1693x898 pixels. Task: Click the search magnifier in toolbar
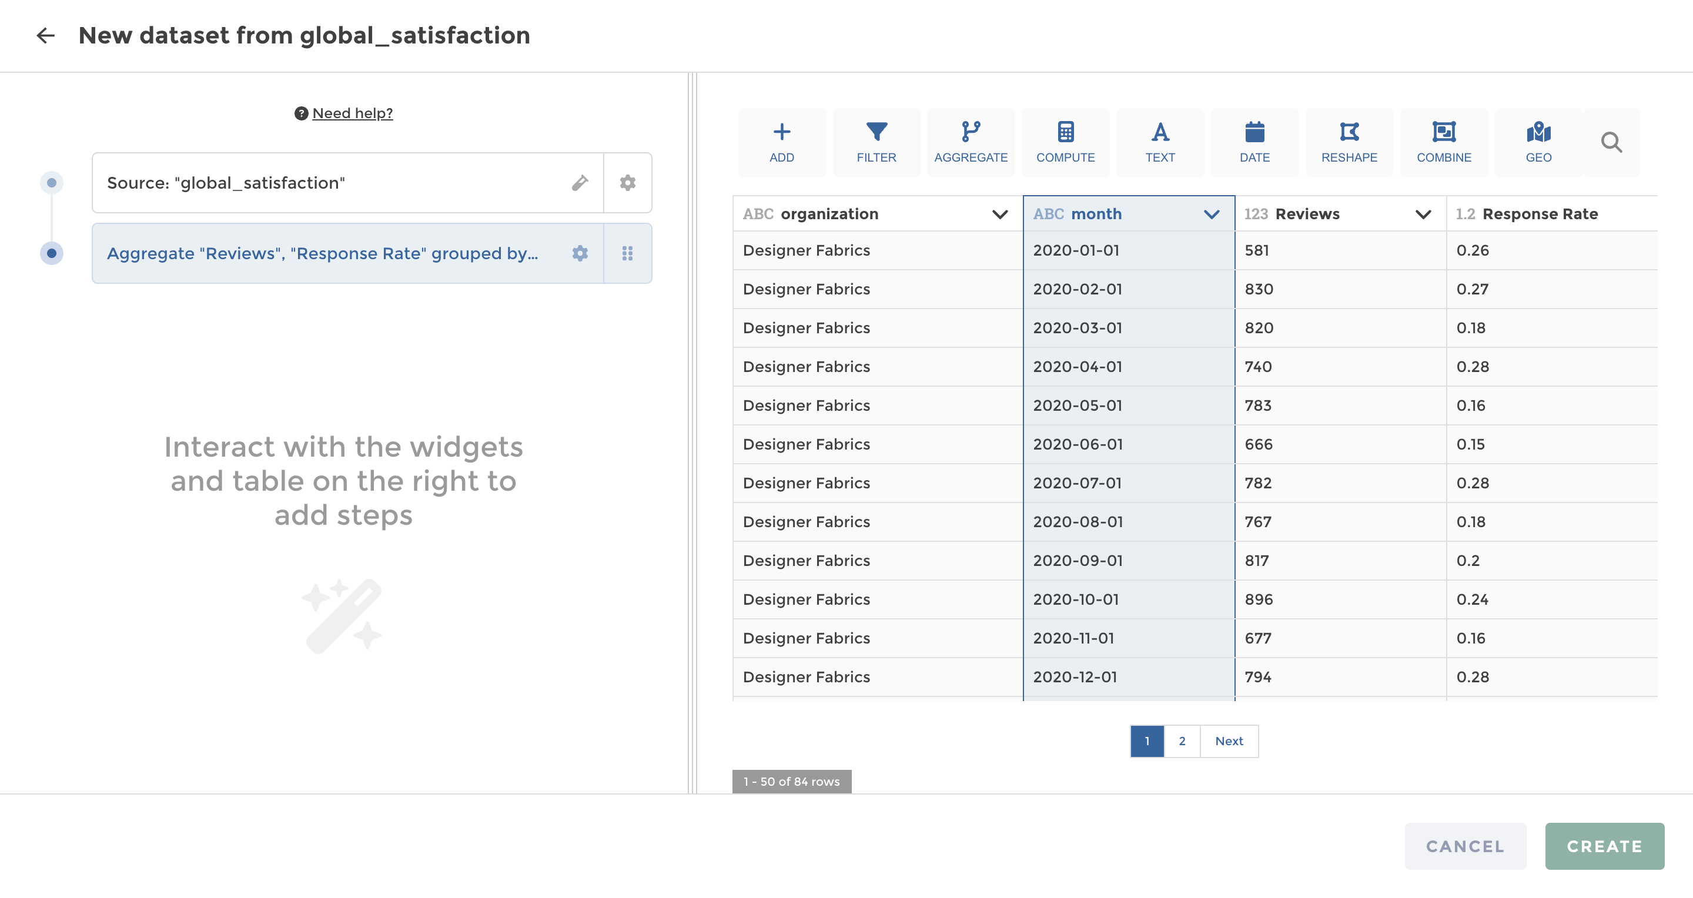tap(1611, 142)
